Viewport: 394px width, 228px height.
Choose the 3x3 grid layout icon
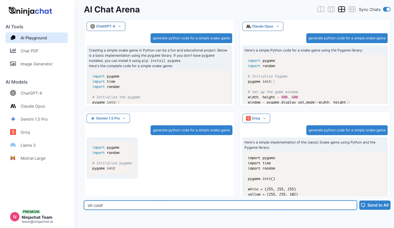(x=352, y=9)
